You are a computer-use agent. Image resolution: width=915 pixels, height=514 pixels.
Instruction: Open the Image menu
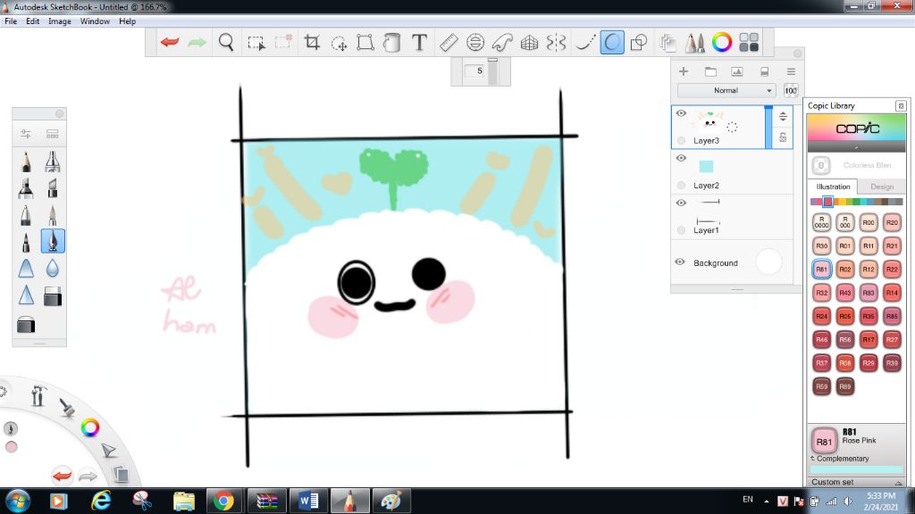tap(60, 21)
